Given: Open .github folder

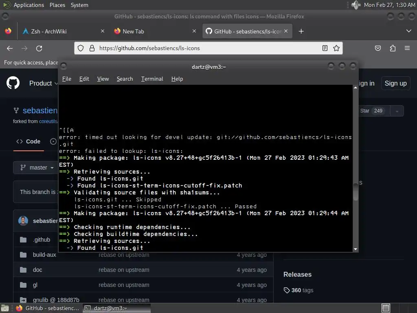Looking at the screenshot, I should [42, 240].
